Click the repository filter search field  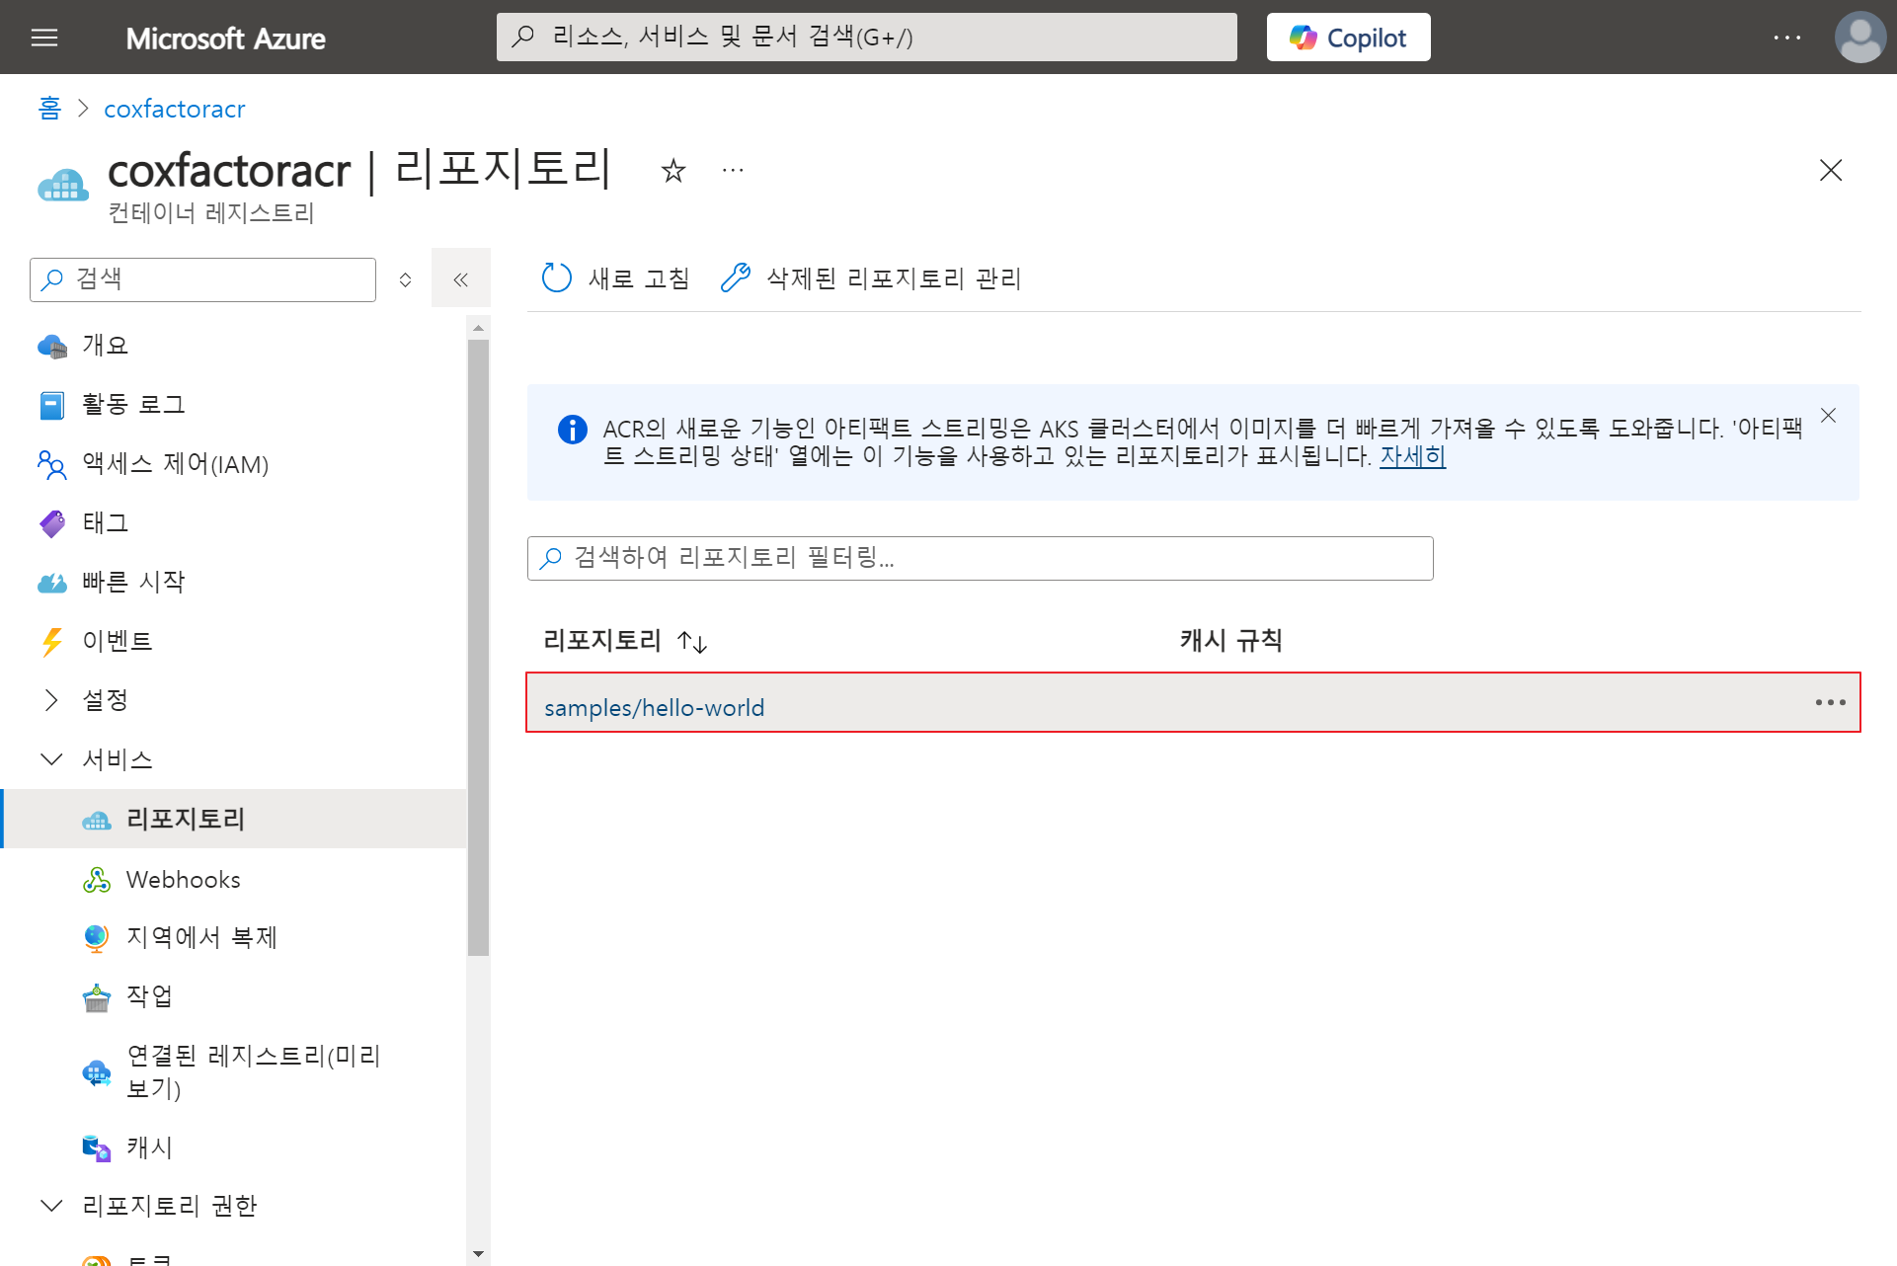point(980,558)
